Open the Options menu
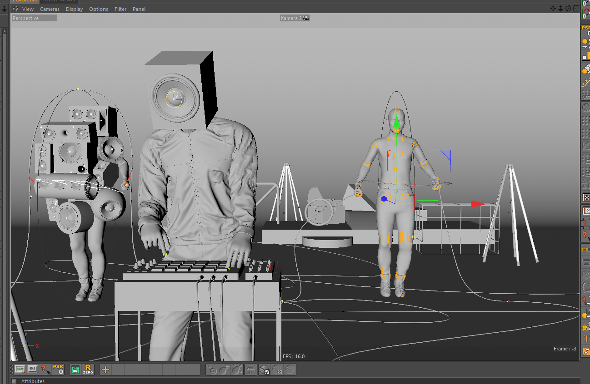The image size is (590, 384). point(99,9)
